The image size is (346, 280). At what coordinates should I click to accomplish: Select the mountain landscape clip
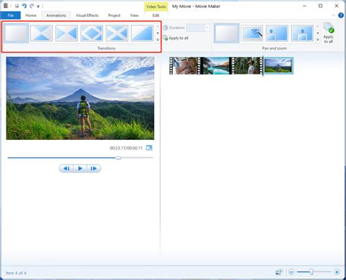(279, 66)
